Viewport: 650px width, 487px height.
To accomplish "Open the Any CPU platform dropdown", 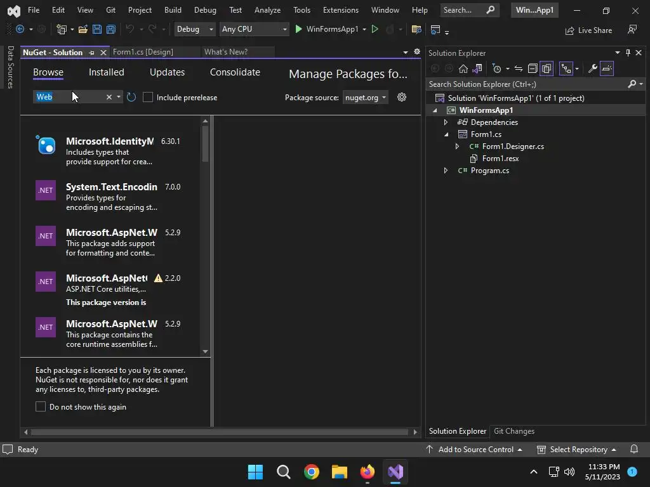I will (254, 29).
